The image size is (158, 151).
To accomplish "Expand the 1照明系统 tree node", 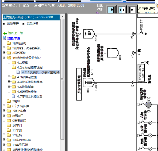I will click(4, 43).
